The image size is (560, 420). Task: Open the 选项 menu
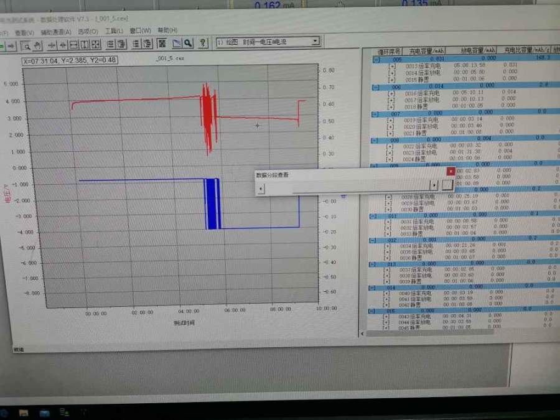[88, 31]
